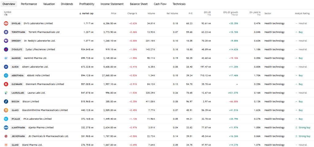Click the Buy rating for Torrent Pharmaceuticals

point(299,32)
